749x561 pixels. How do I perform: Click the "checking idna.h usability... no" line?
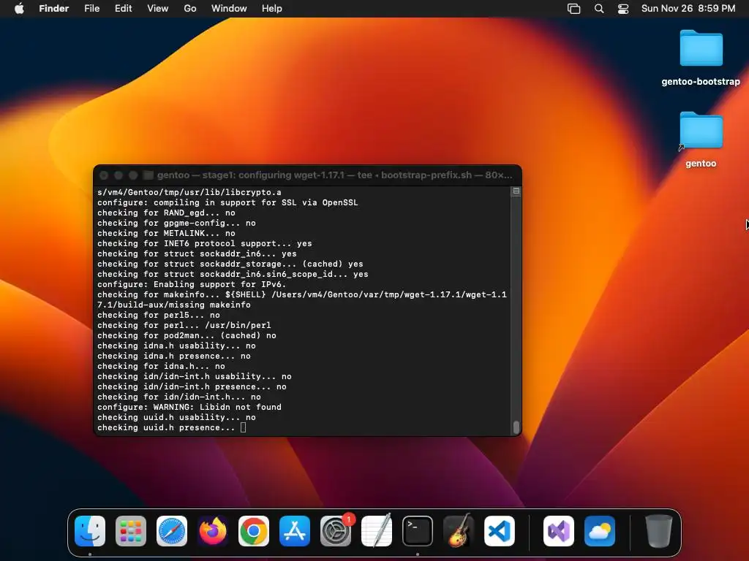176,346
